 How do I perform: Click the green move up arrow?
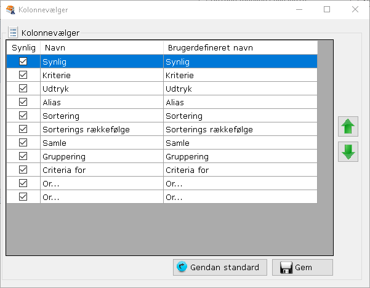coord(348,127)
